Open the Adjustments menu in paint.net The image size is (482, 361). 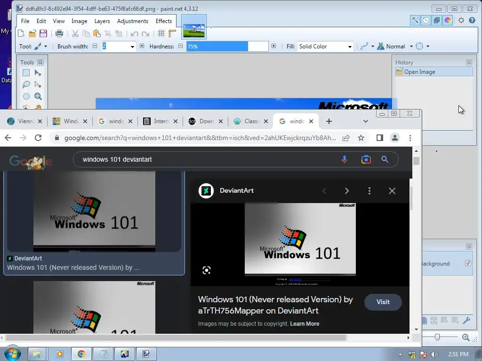tap(132, 21)
